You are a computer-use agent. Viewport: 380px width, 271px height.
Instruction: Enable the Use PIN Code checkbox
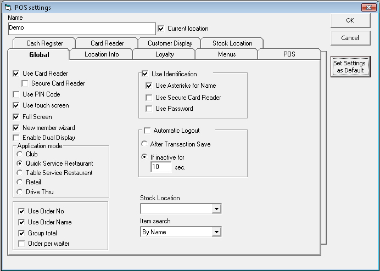(x=16, y=94)
